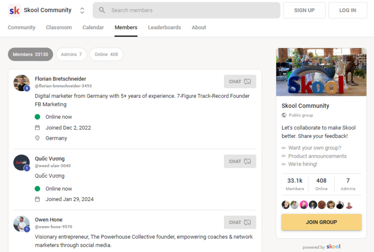Join the group with JOIN GROUP
The width and height of the screenshot is (374, 252).
pos(321,222)
